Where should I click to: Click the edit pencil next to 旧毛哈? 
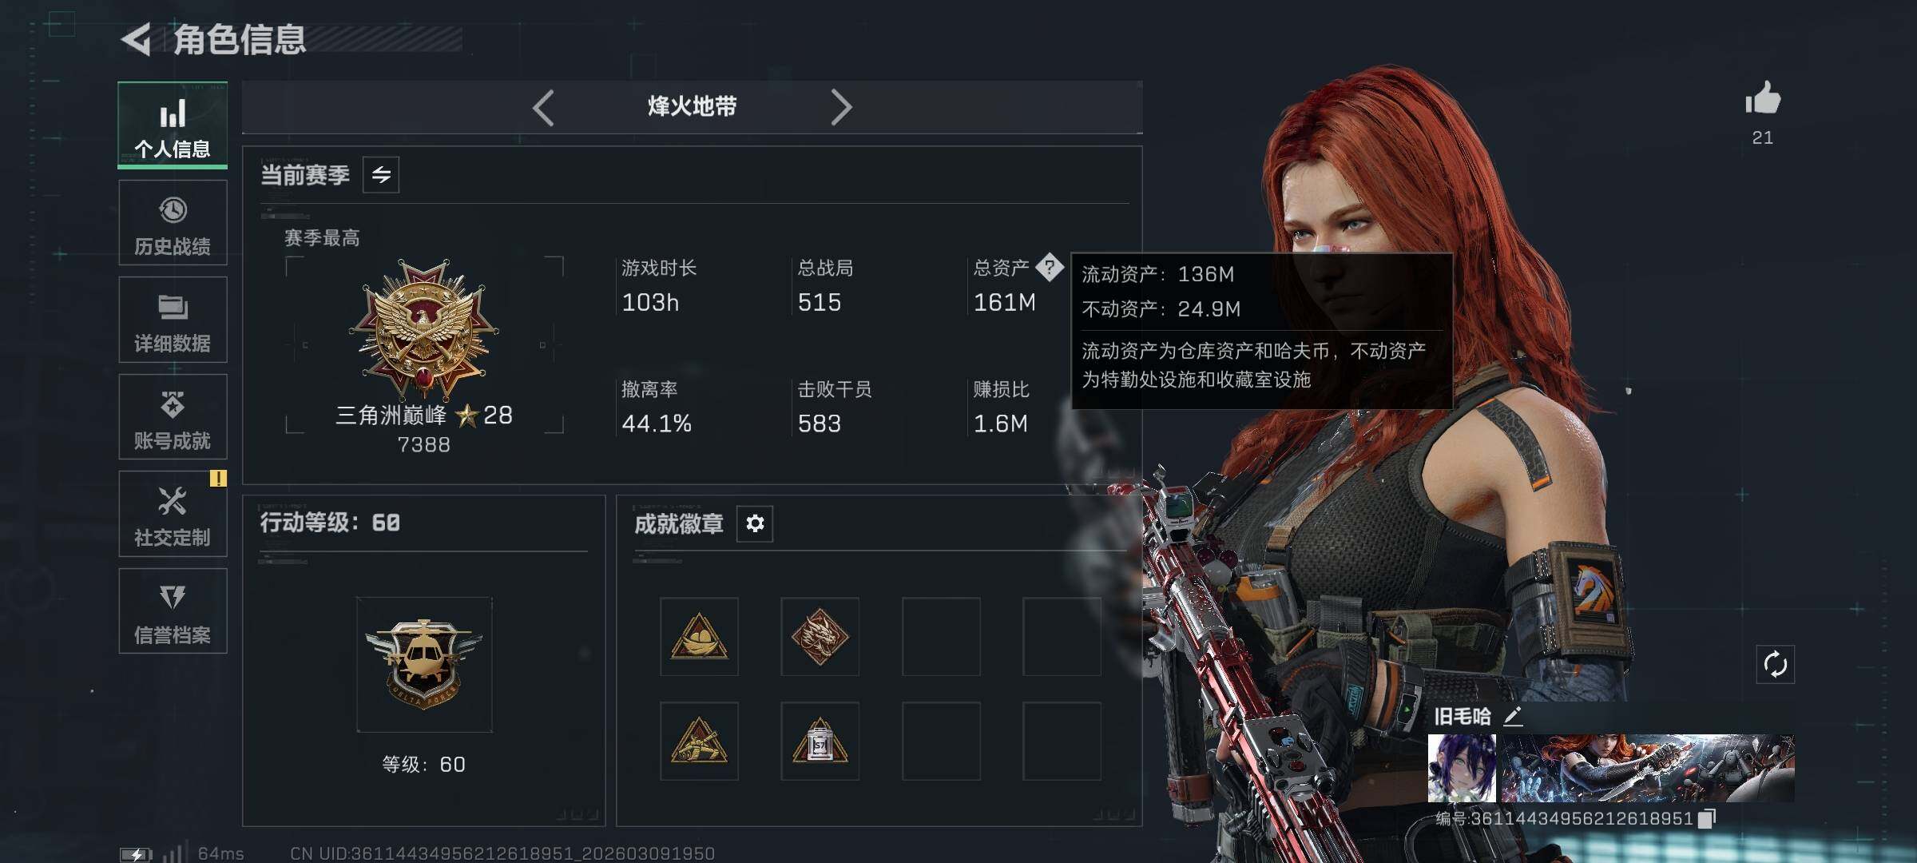(x=1512, y=716)
